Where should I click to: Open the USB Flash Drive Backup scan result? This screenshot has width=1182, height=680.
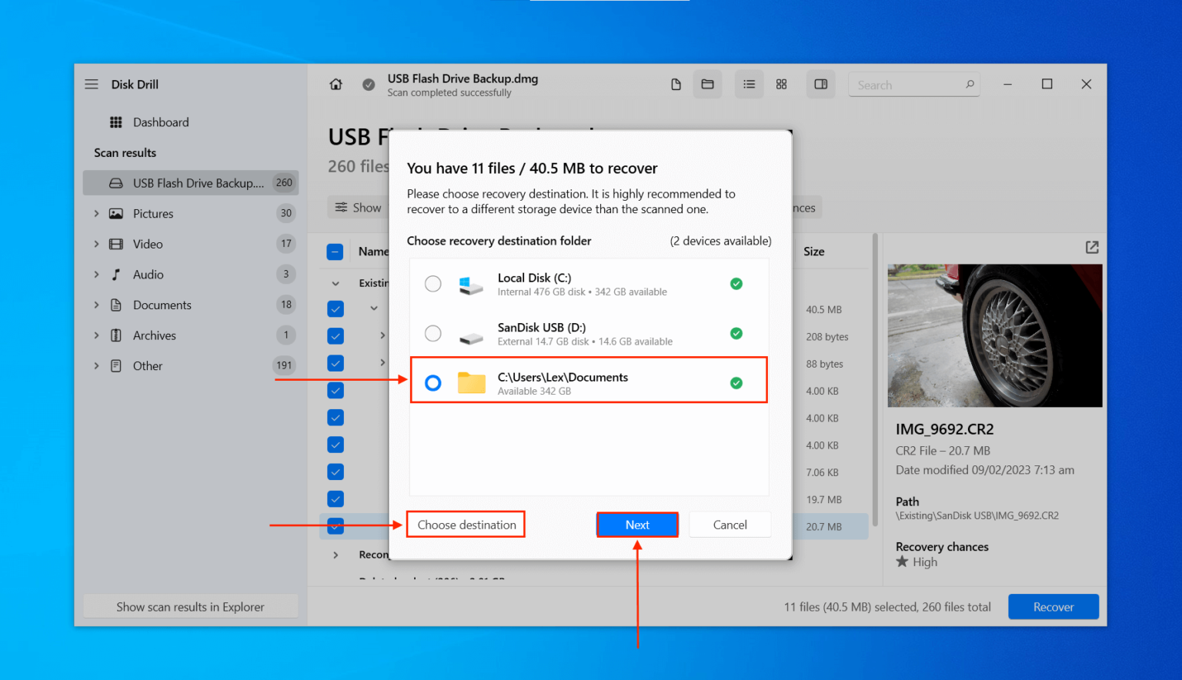[190, 182]
